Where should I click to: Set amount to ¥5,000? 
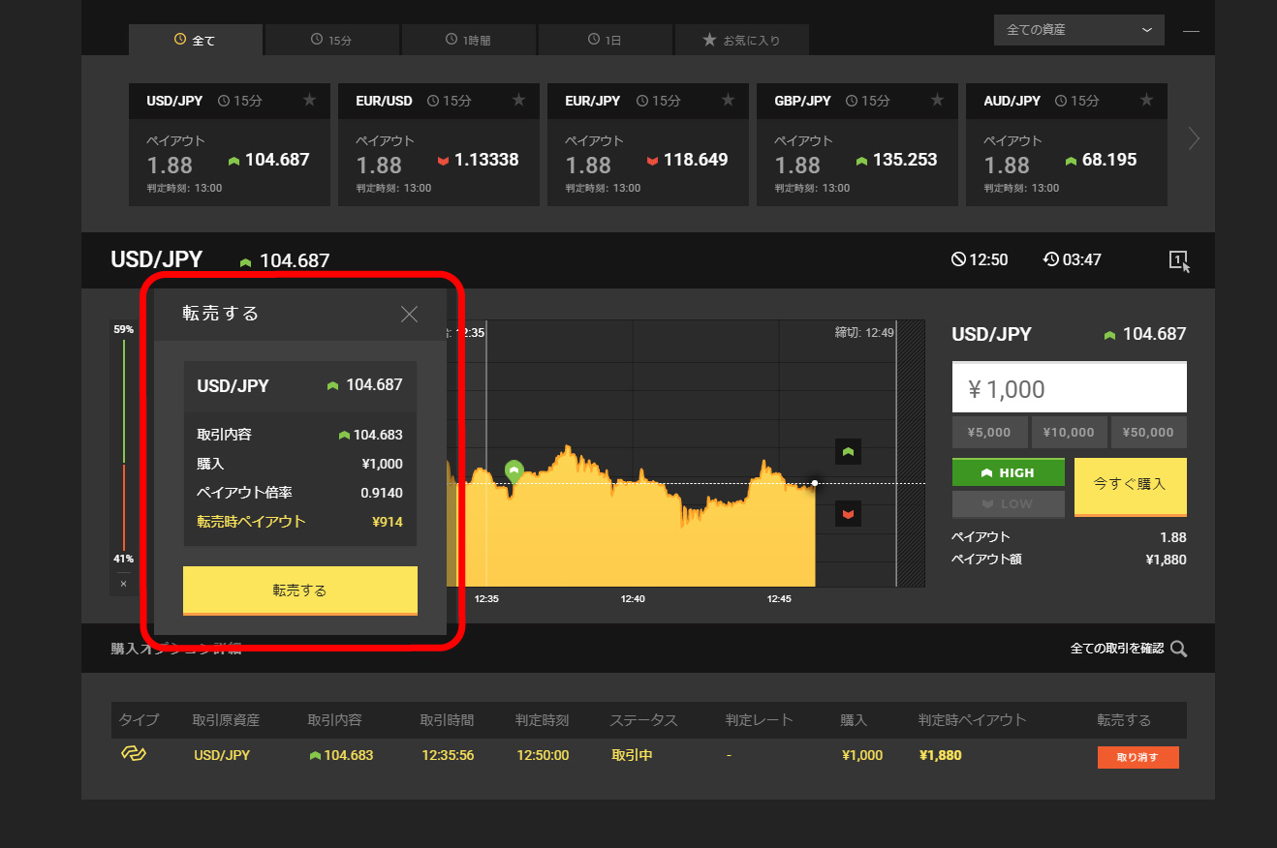[x=990, y=433]
